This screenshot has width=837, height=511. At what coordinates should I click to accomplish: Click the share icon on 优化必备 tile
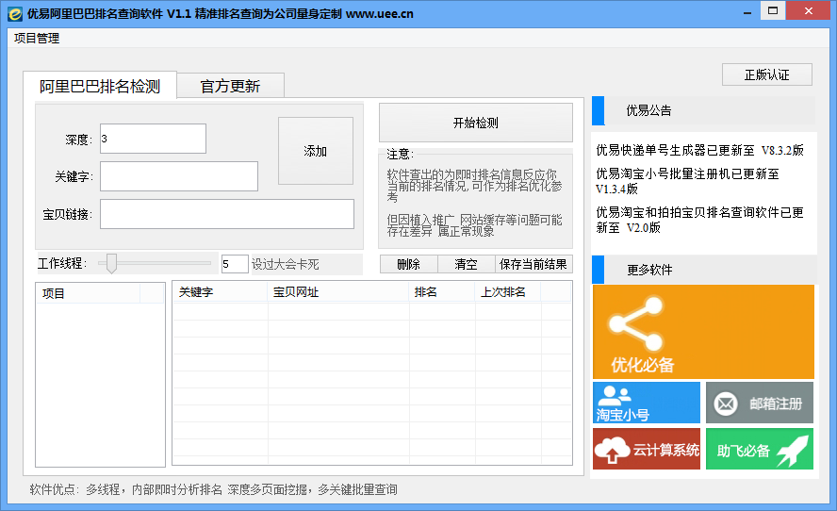tap(636, 324)
